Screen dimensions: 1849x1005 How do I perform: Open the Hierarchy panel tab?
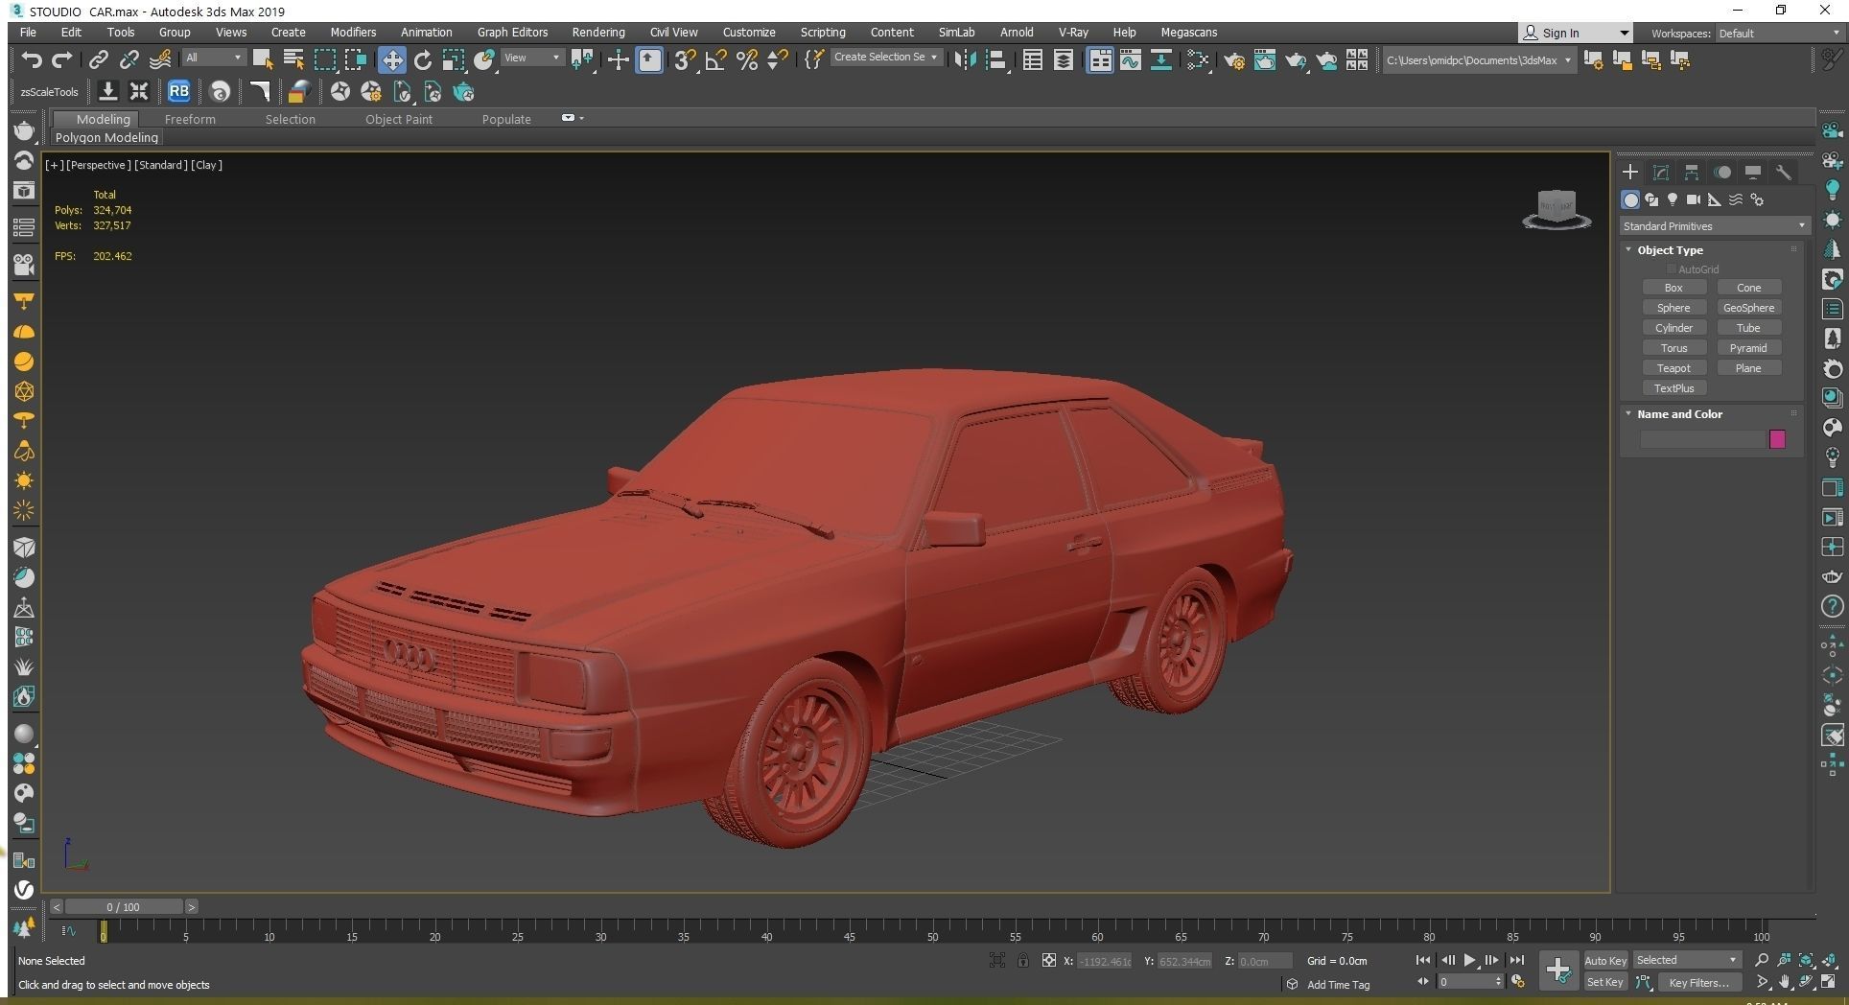[x=1692, y=173]
